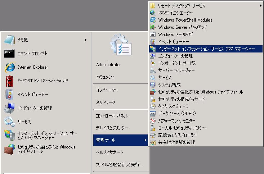Viewport: 264px width, 174px height.
Task: Click システム構成 icon
Action: [153, 85]
